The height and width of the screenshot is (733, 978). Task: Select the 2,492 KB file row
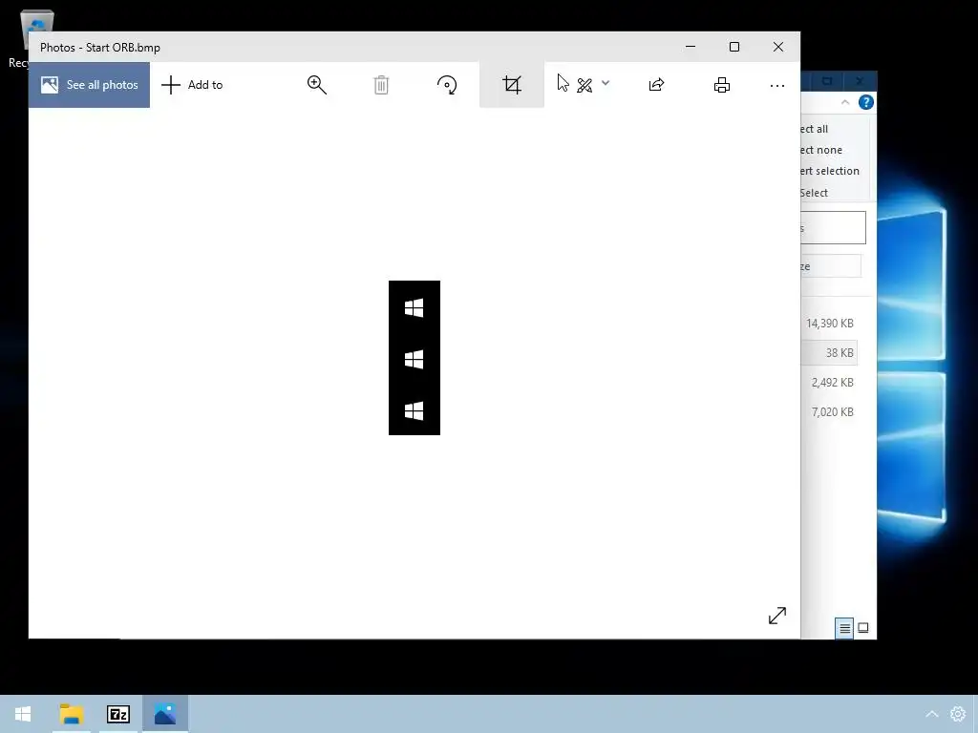point(829,382)
